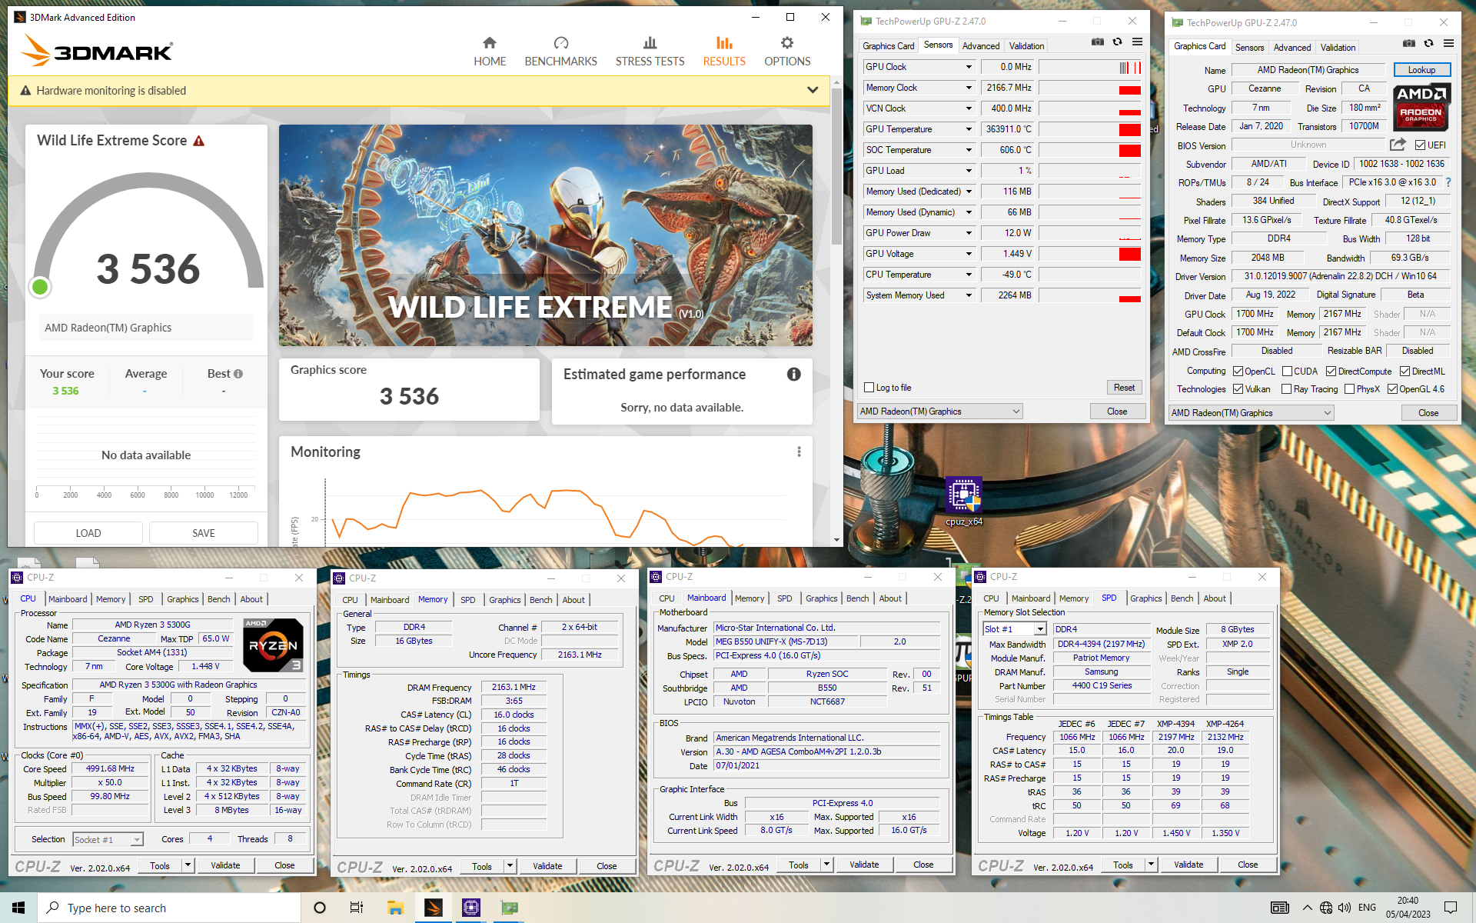This screenshot has height=923, width=1476.
Task: Expand Hardware monitoring is disabled banner
Action: pyautogui.click(x=813, y=90)
